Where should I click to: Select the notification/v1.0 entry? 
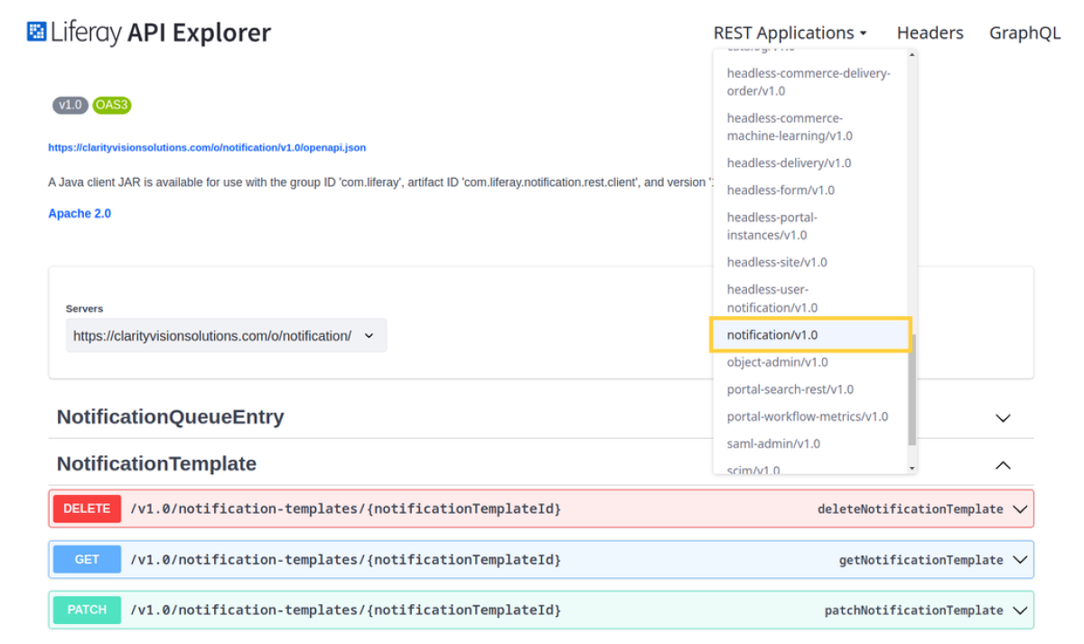tap(810, 335)
